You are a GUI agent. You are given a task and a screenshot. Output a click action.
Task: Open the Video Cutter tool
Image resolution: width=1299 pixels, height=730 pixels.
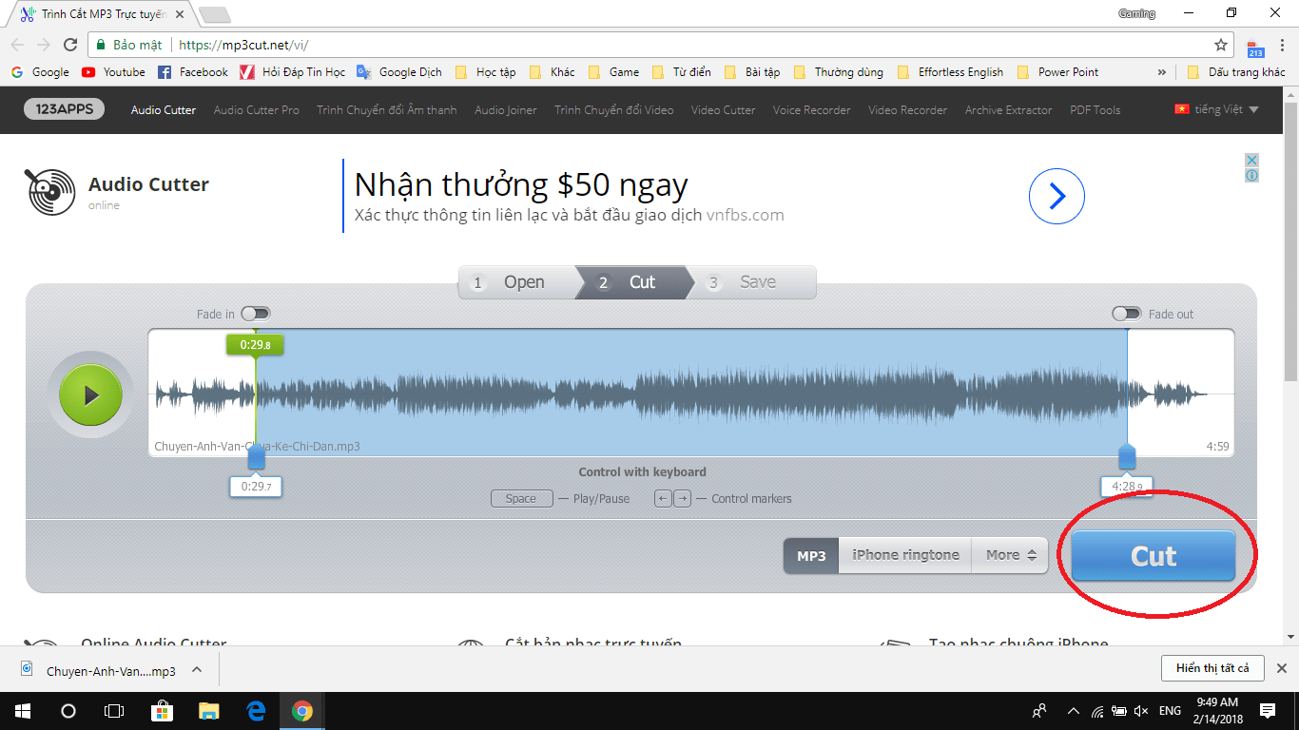[722, 110]
